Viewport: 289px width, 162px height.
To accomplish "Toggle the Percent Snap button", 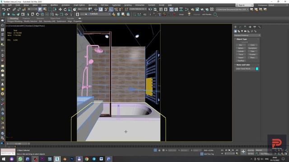I will tap(116, 9).
